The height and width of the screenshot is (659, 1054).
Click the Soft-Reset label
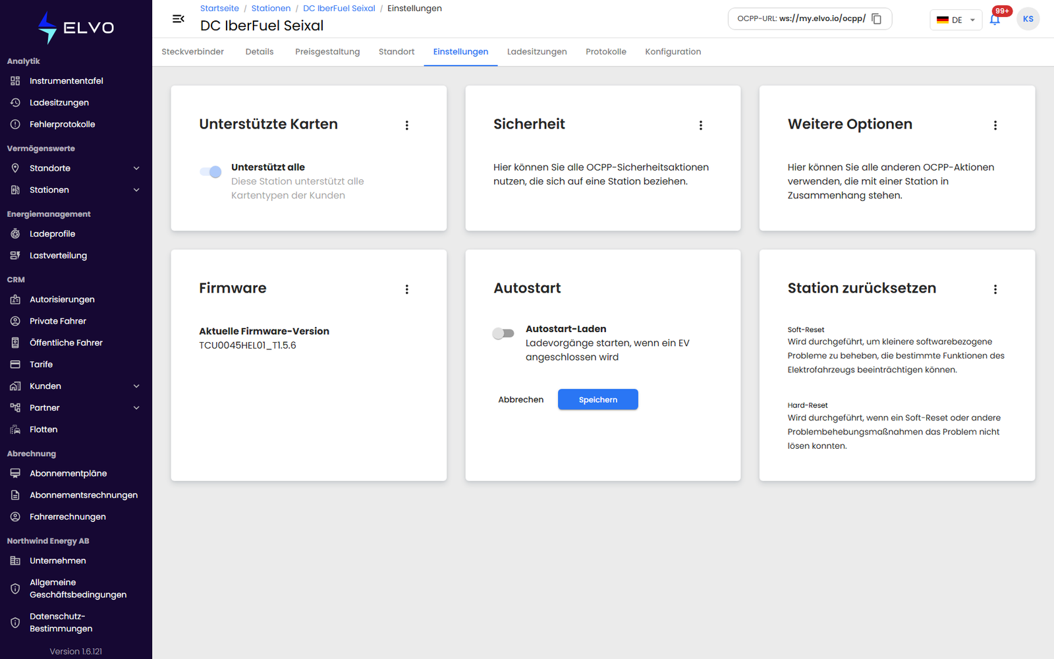coord(806,329)
